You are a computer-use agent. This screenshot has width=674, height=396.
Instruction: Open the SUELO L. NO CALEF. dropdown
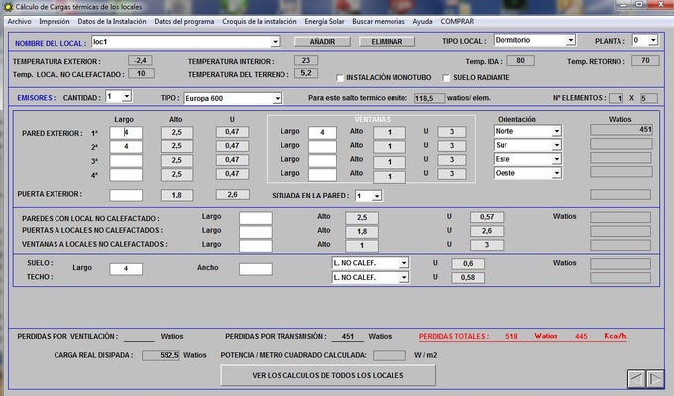pyautogui.click(x=404, y=263)
